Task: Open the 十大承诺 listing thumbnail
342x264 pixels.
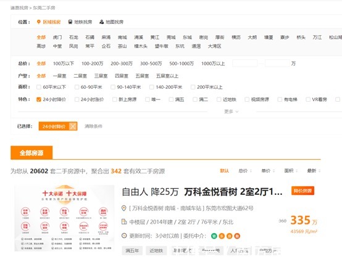Action: click(x=64, y=218)
